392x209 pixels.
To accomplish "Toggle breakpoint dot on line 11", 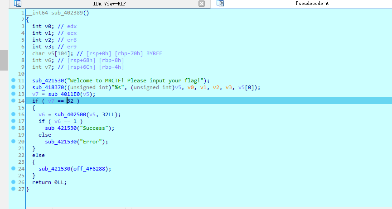I will (x=14, y=81).
